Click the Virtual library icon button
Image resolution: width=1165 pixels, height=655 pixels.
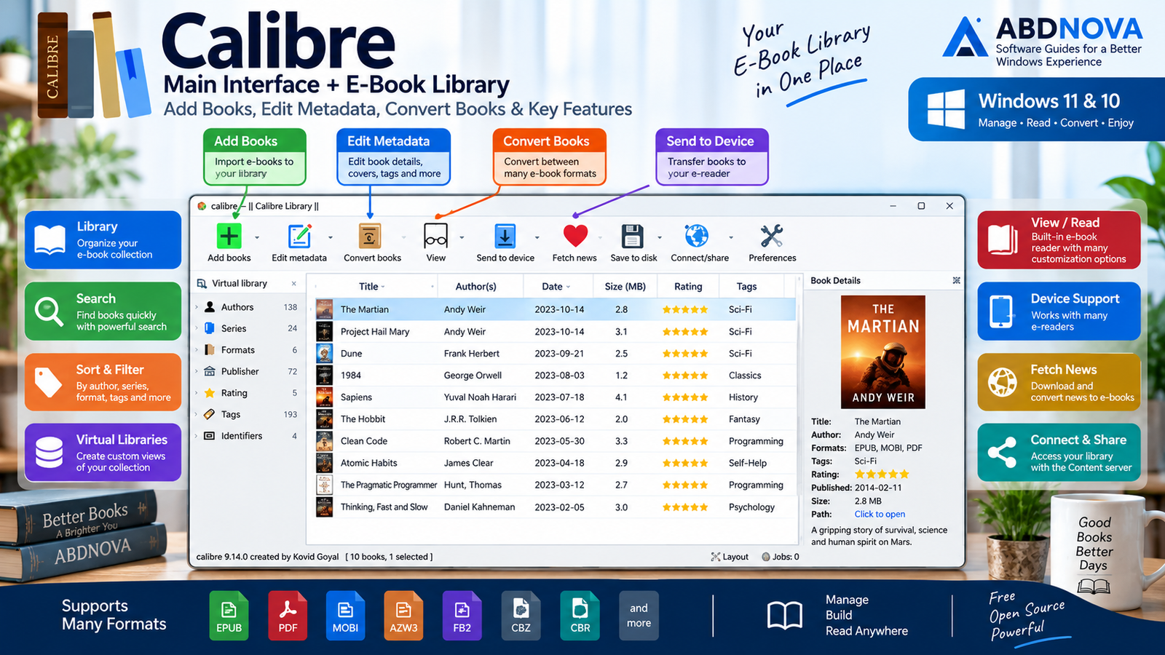202,284
